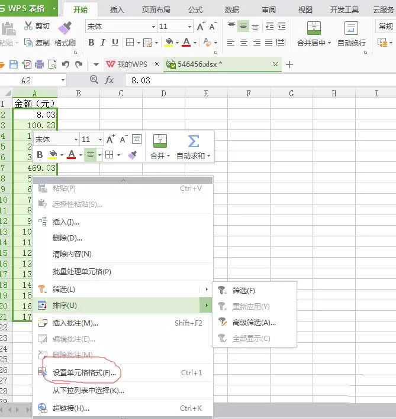Open the 审阅 ribbon tab
This screenshot has width=396, height=419.
pyautogui.click(x=268, y=10)
